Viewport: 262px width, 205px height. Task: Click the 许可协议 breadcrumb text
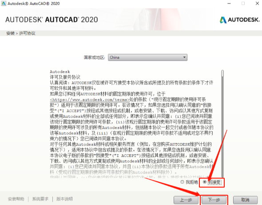pos(27,33)
